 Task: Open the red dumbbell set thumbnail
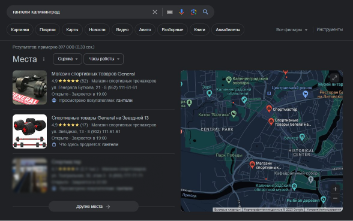30,131
